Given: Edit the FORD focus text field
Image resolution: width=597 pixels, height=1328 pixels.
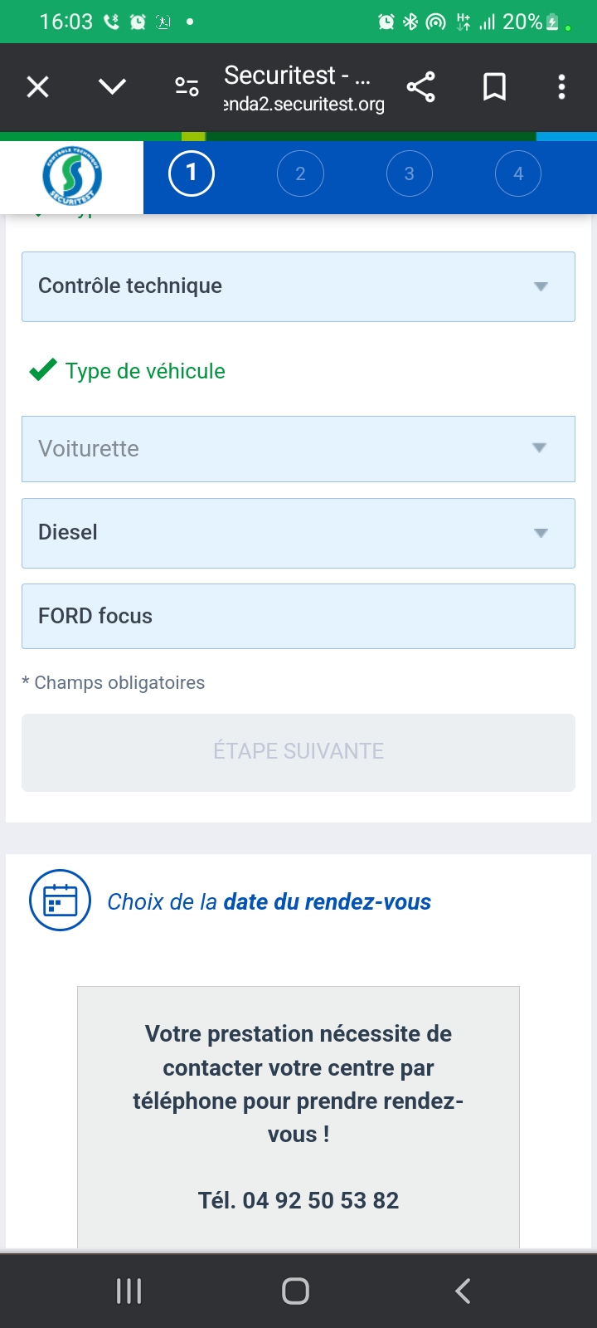Looking at the screenshot, I should 298,616.
